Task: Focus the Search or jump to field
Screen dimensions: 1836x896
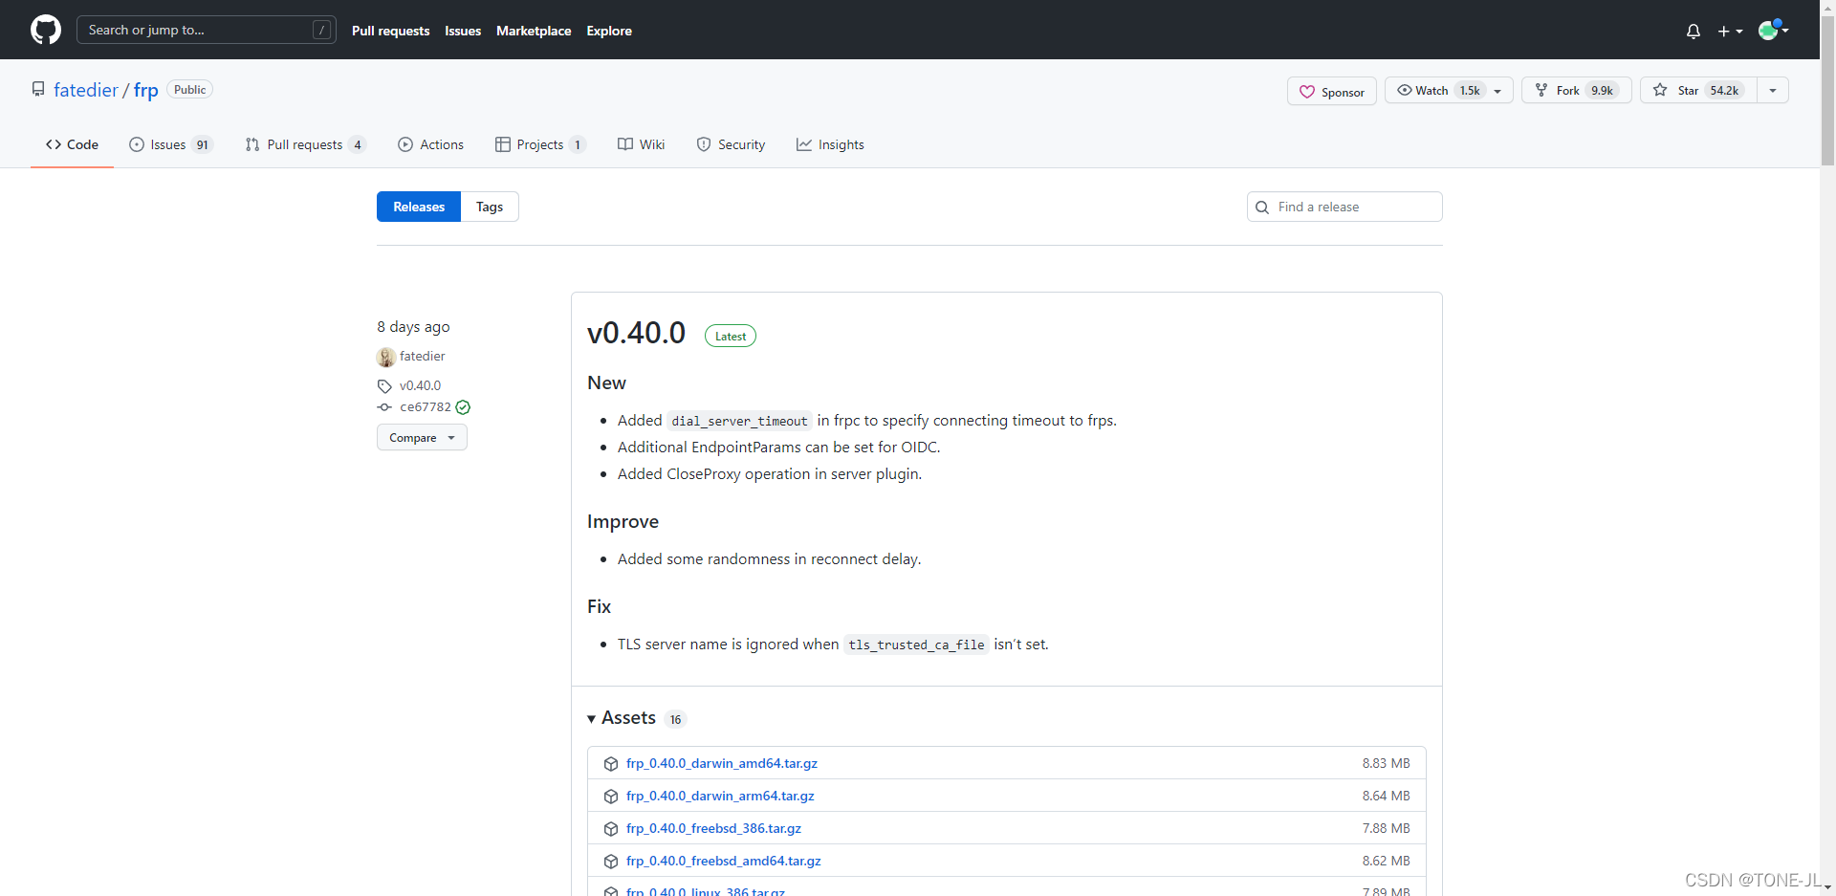Action: coord(206,30)
